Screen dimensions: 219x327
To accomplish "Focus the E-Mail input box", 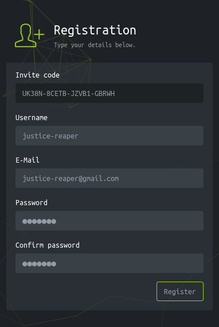I will pyautogui.click(x=109, y=178).
